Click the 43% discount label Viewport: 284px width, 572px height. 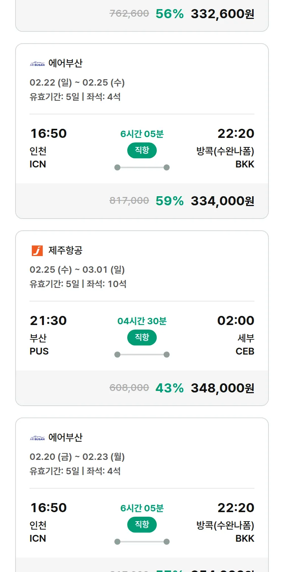pos(169,388)
